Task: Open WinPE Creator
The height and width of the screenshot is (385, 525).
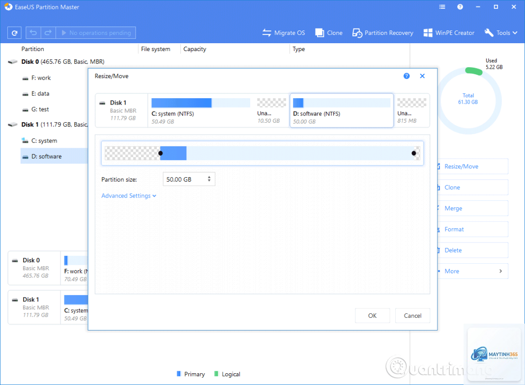Action: pos(449,33)
